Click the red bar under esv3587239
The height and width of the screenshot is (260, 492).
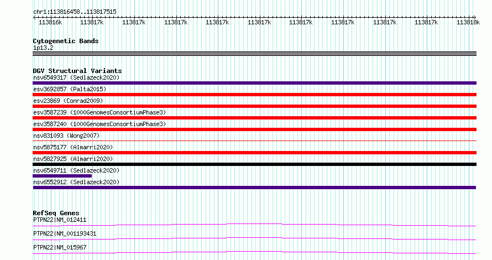(254, 118)
